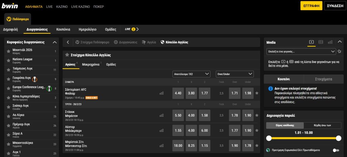The width and height of the screenshot is (347, 157).
Task: Open stats icon for Λέστερ vs Μπλάκμπερν
Action: [x=162, y=131]
